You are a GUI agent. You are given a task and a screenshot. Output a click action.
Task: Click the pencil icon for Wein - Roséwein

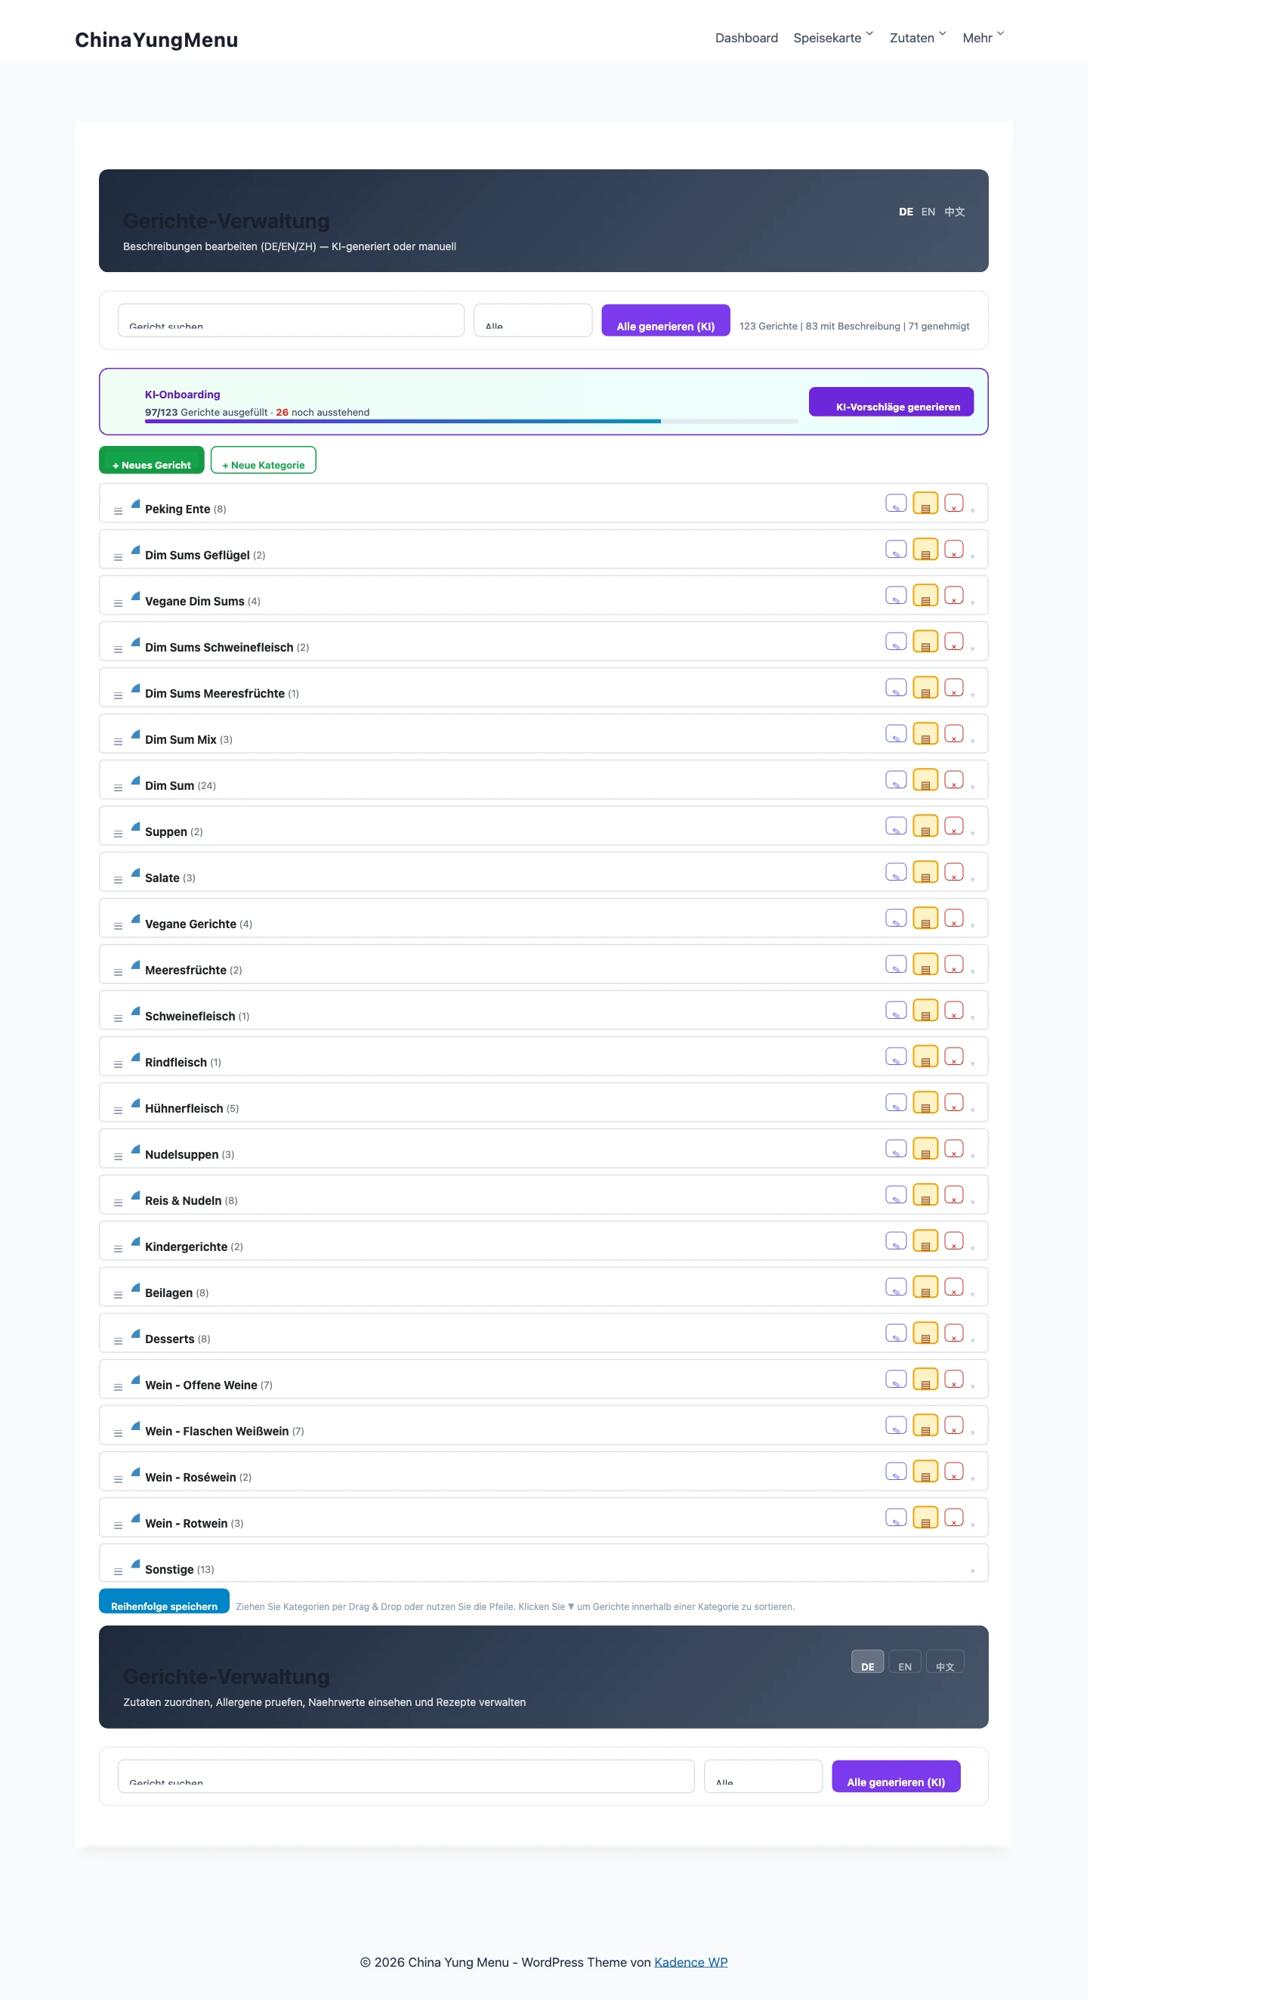[896, 1472]
